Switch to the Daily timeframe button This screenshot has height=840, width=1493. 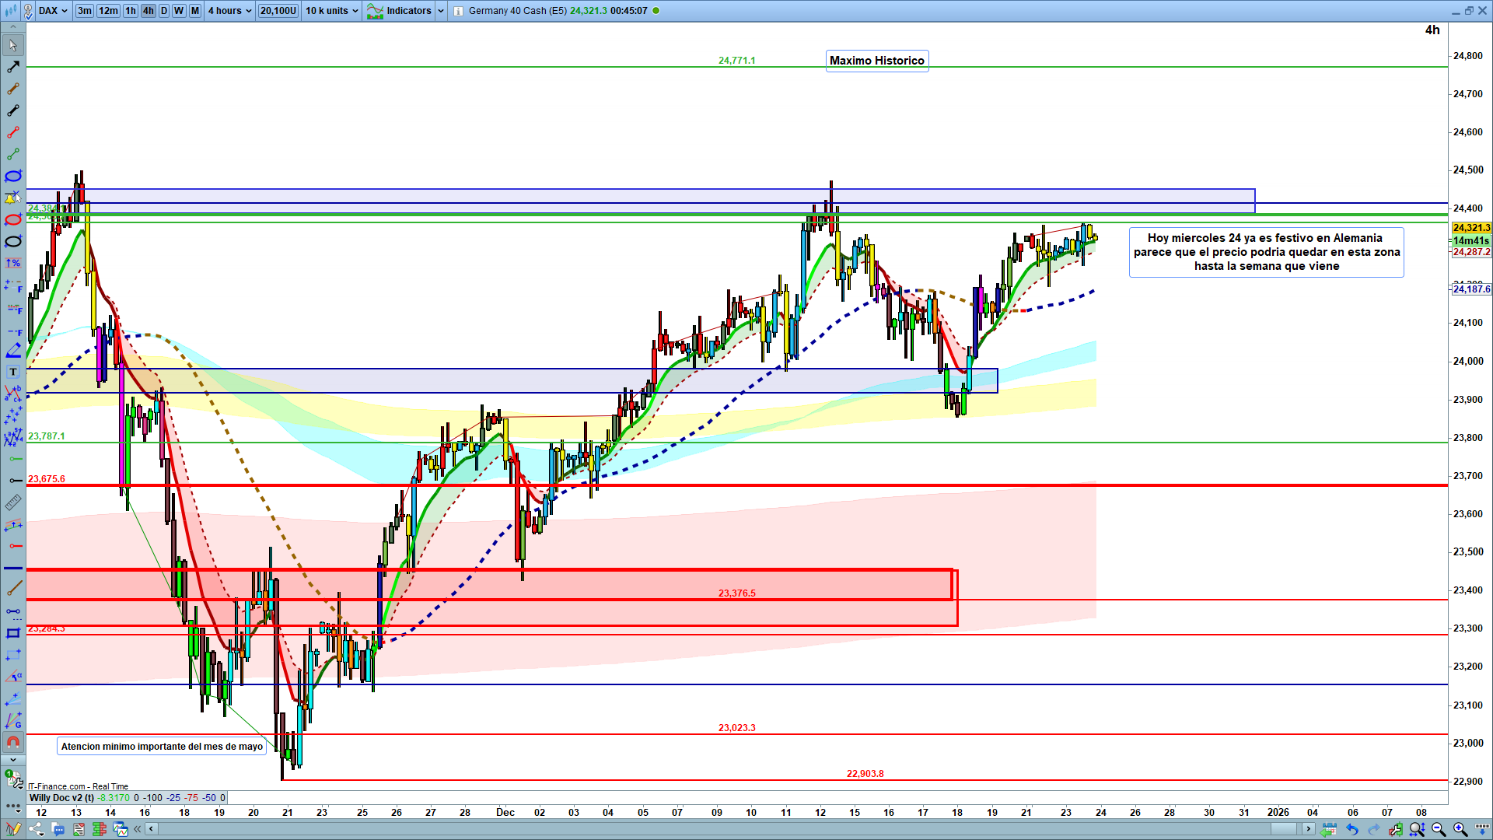(x=164, y=11)
